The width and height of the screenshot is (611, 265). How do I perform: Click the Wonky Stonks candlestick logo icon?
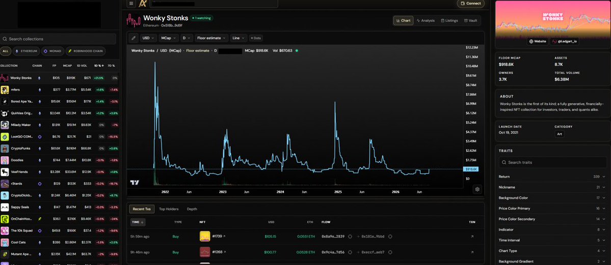pos(134,21)
